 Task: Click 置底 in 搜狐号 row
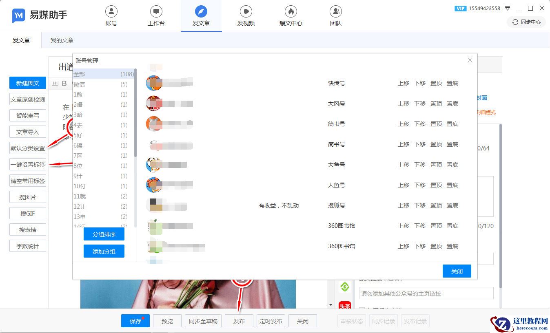(452, 205)
